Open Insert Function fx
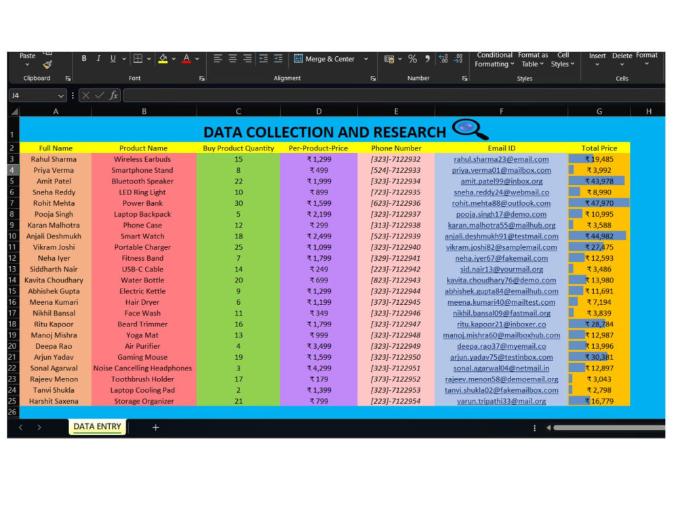 point(114,96)
